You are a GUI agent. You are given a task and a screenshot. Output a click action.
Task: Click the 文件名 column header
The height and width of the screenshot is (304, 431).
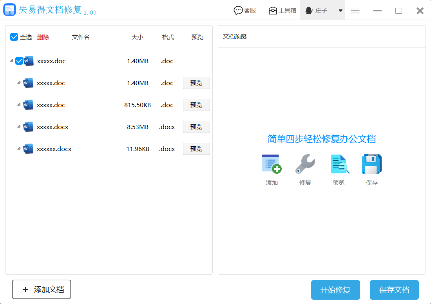(81, 37)
